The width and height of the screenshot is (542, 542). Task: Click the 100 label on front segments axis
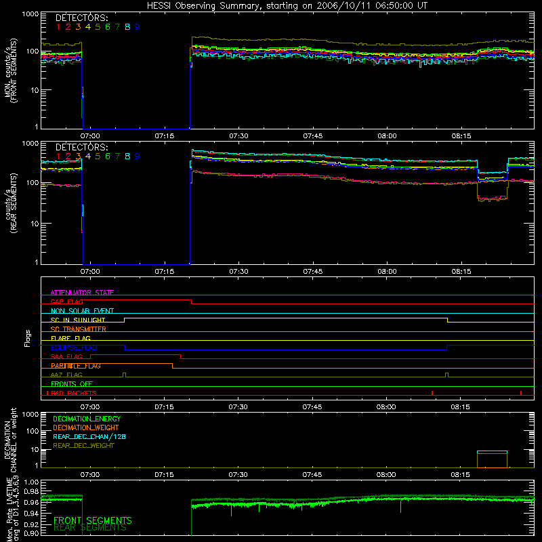pyautogui.click(x=32, y=51)
